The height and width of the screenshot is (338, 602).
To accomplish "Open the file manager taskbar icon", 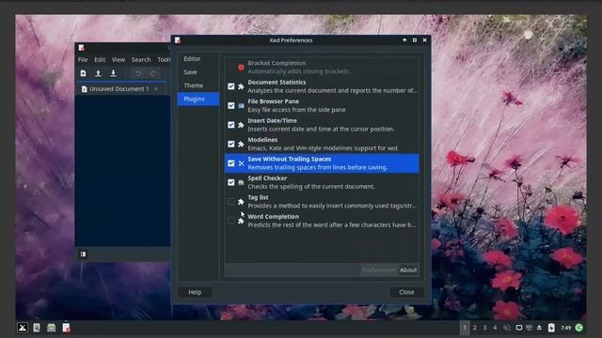I will (x=51, y=328).
